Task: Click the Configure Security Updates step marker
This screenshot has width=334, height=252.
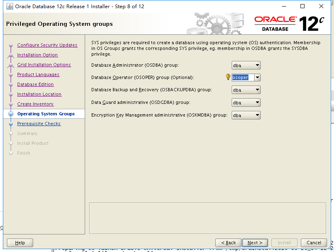Action: [11, 45]
